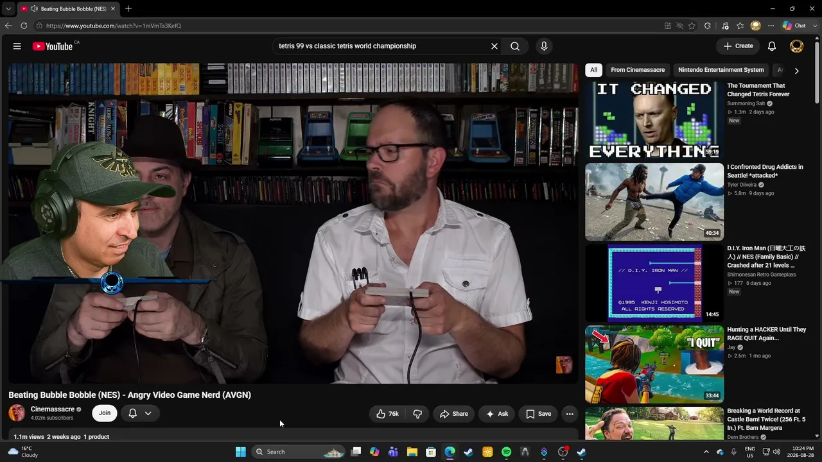The width and height of the screenshot is (822, 462).
Task: Expand the subscription notification options chevron
Action: [148, 413]
